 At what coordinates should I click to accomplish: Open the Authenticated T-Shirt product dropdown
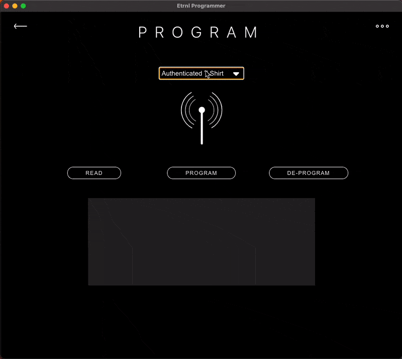pyautogui.click(x=201, y=73)
